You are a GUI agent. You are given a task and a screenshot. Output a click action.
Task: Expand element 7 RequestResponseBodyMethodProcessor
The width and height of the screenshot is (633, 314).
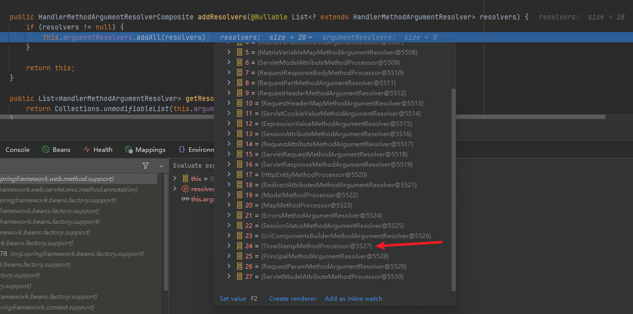coord(229,73)
